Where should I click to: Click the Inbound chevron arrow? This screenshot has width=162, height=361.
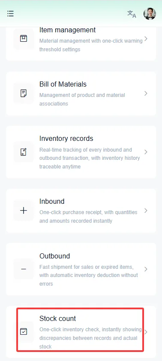click(146, 210)
